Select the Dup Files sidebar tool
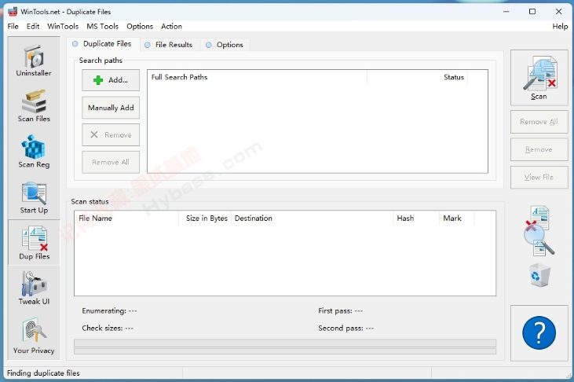Viewport: 574px width, 382px height. [x=34, y=243]
